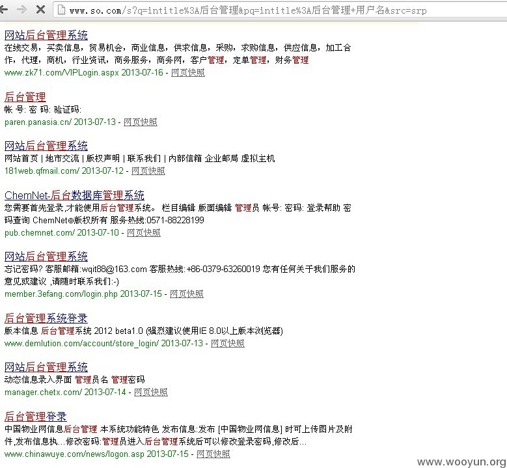Click URL text www.demlution.com/account/store_login/
The image size is (507, 468).
tap(81, 343)
